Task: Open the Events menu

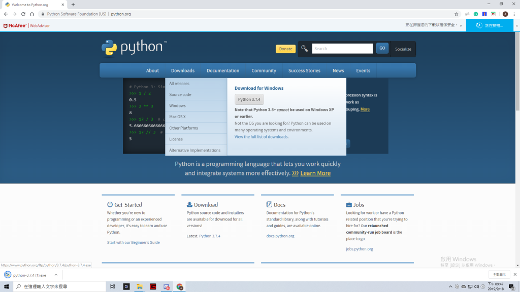Action: pyautogui.click(x=363, y=70)
